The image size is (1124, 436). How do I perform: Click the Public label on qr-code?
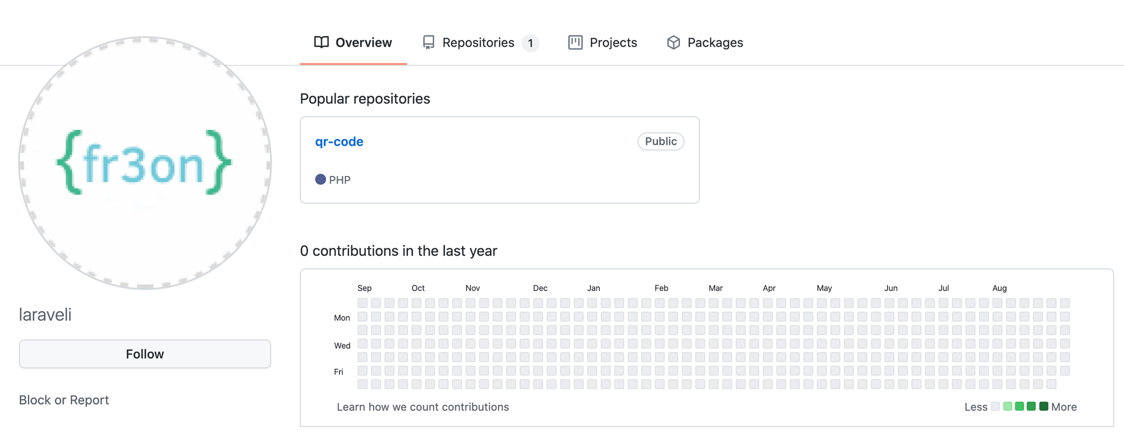pyautogui.click(x=661, y=142)
